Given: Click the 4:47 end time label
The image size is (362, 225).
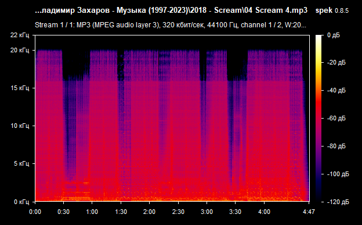Looking at the screenshot, I should tap(309, 212).
